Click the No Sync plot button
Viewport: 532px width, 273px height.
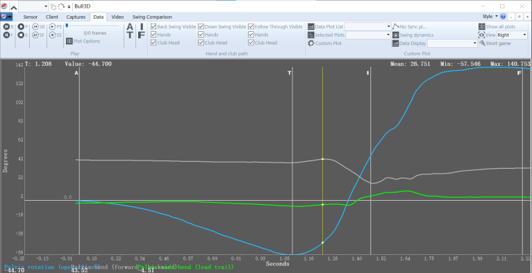pos(409,26)
